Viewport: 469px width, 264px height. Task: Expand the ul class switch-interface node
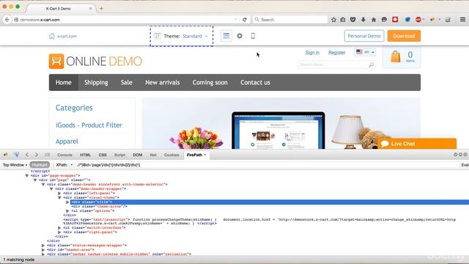[59, 228]
